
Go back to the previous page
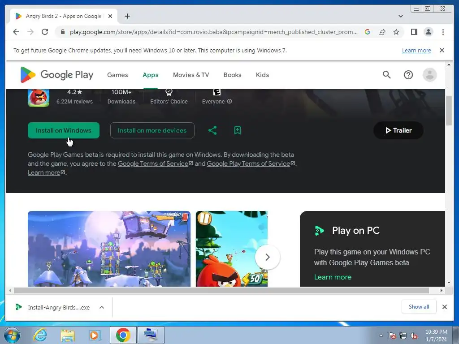click(x=16, y=32)
